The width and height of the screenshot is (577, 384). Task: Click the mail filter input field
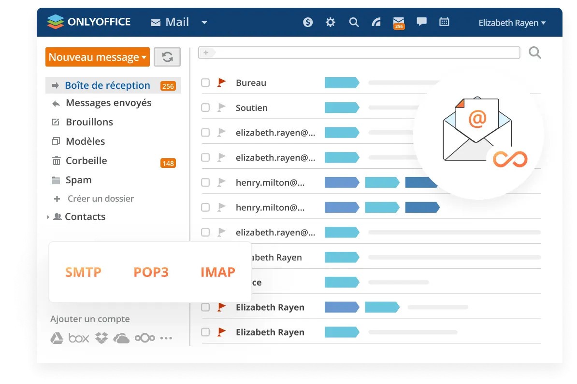tap(359, 53)
